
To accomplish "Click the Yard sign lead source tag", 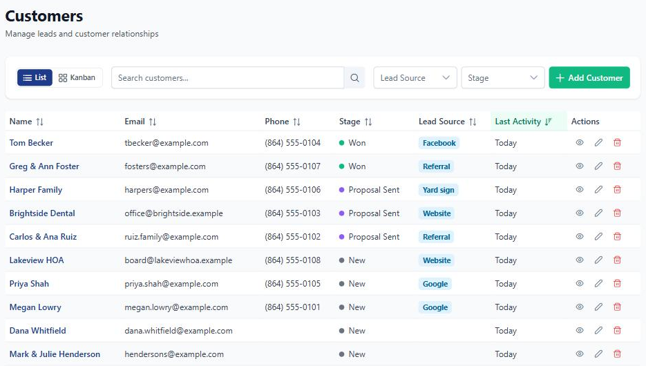I will coord(438,190).
